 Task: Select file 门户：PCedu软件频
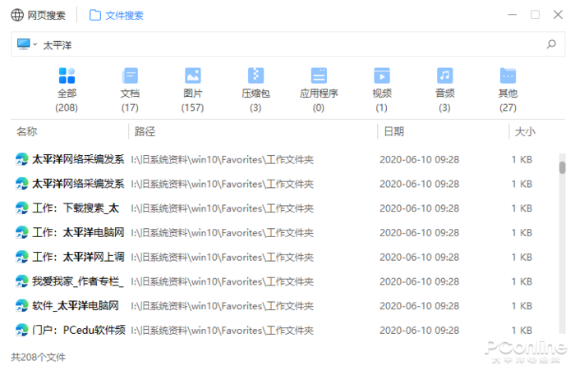coord(79,330)
